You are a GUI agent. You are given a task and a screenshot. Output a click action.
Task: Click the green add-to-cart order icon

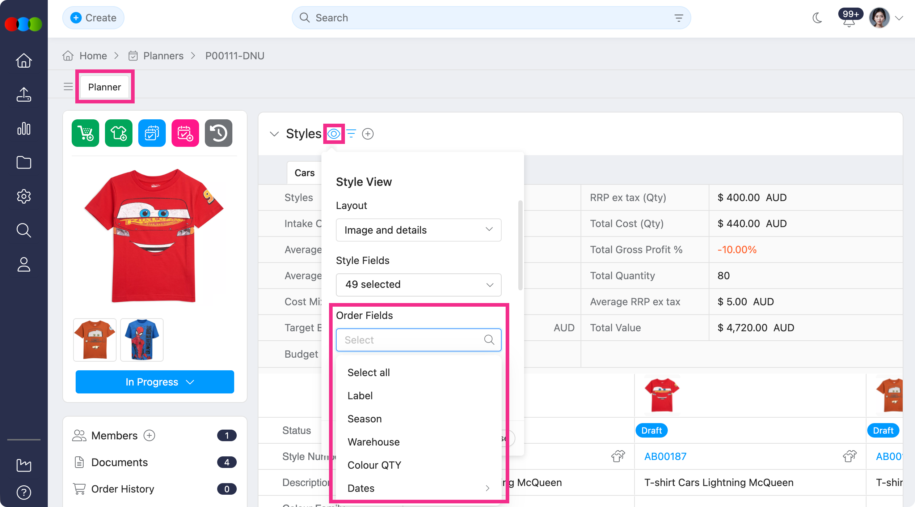click(85, 133)
